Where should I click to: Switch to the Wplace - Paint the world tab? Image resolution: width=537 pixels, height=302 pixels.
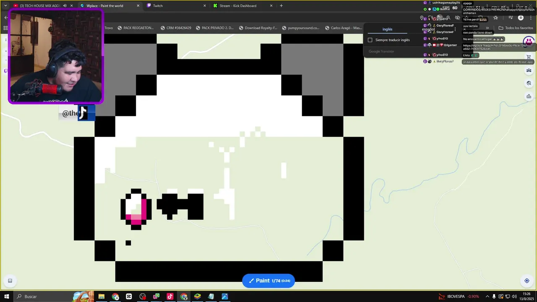click(109, 6)
